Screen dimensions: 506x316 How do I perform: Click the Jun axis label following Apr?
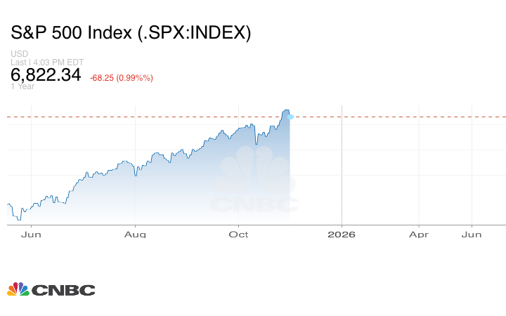472,235
